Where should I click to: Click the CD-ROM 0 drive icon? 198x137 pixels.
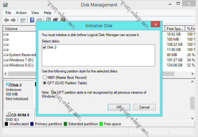point(8,115)
